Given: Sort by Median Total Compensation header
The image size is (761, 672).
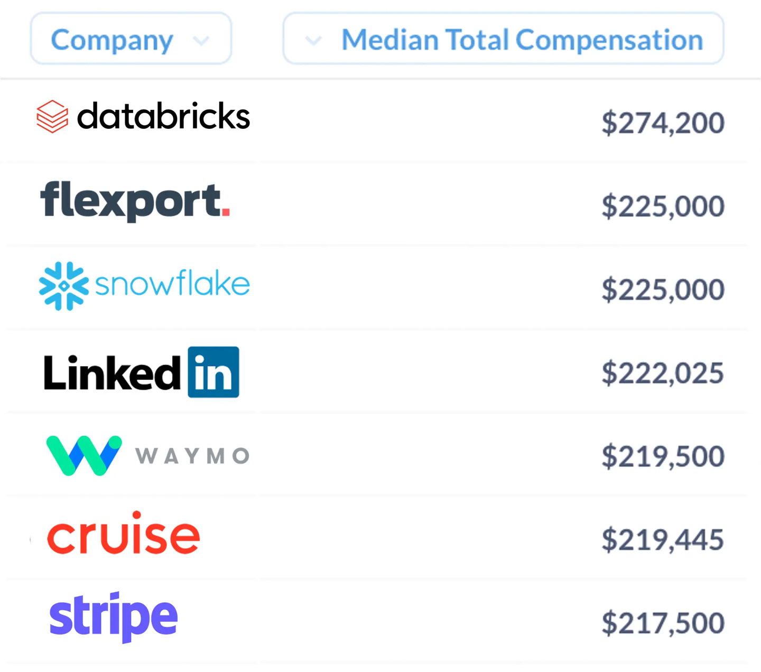Looking at the screenshot, I should [x=522, y=40].
